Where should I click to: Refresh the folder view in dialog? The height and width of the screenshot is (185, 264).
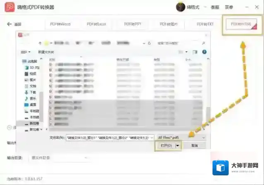click(x=149, y=43)
